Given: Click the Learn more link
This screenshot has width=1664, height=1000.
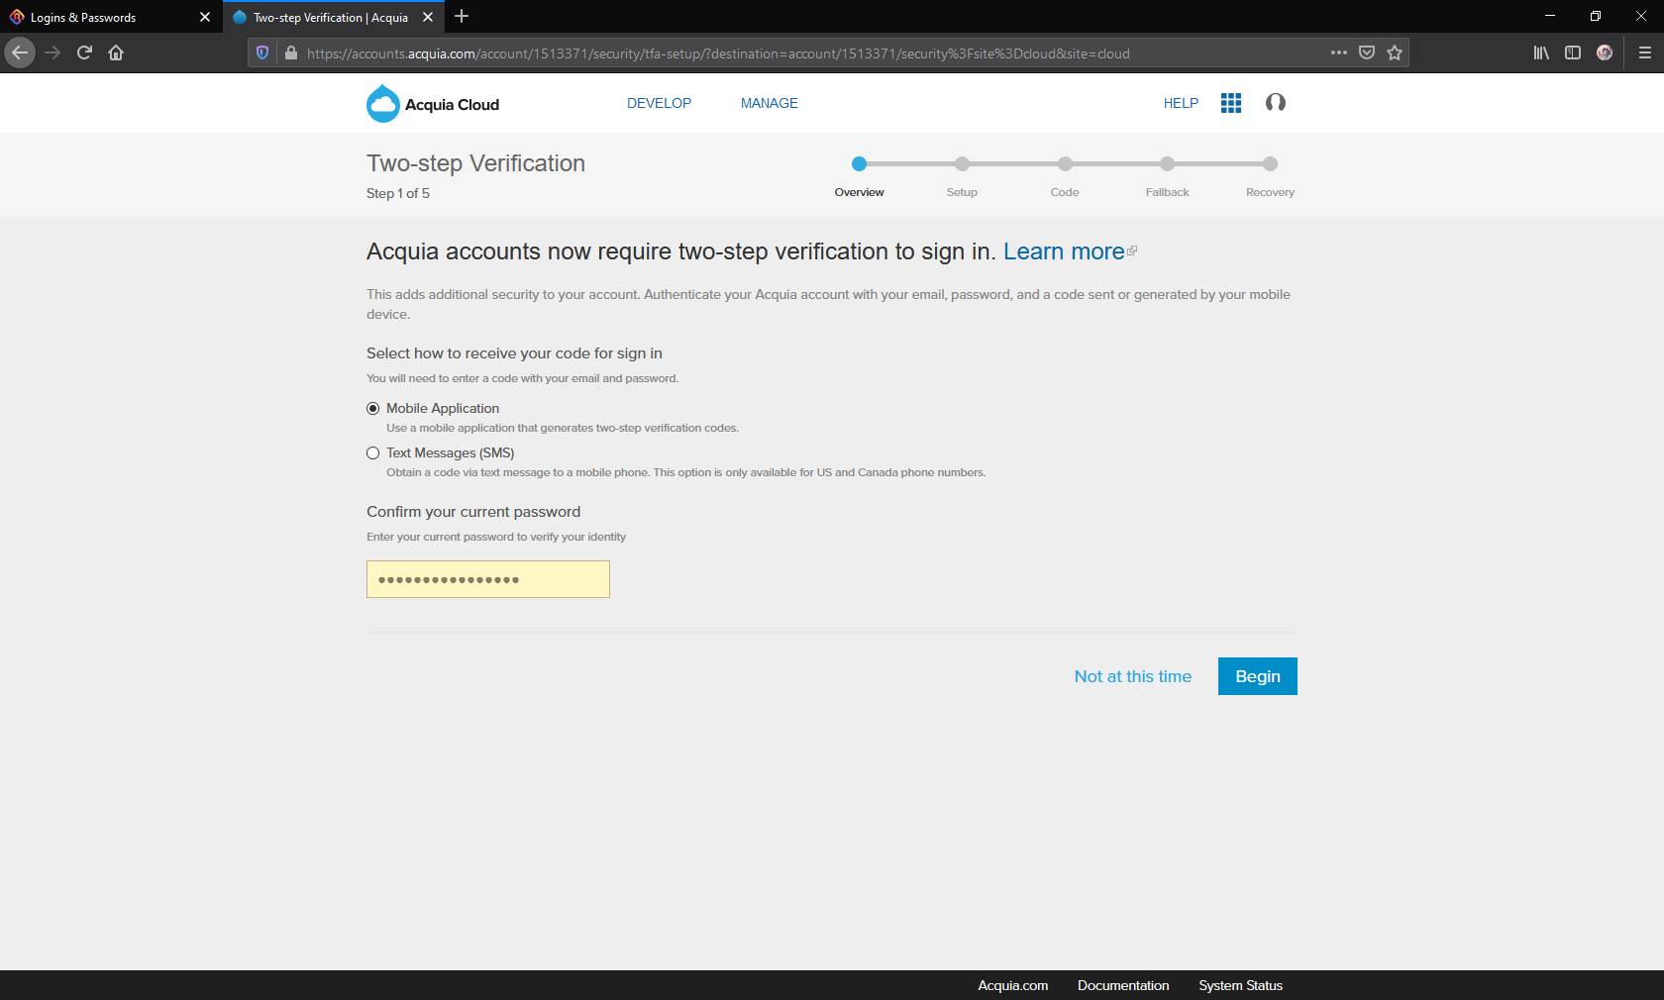Looking at the screenshot, I should point(1064,251).
